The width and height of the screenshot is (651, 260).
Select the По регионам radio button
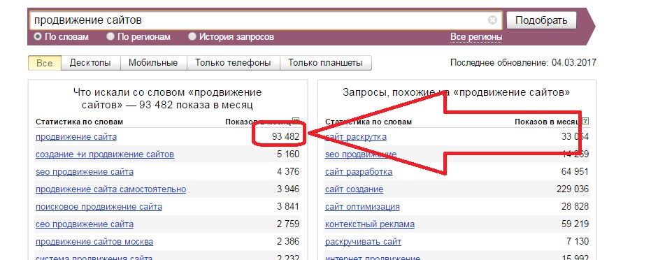pos(110,36)
